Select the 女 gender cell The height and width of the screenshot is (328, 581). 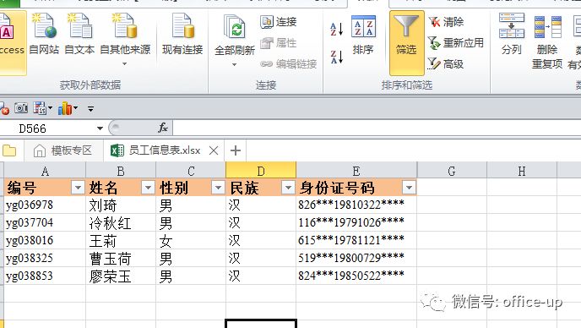click(x=191, y=240)
